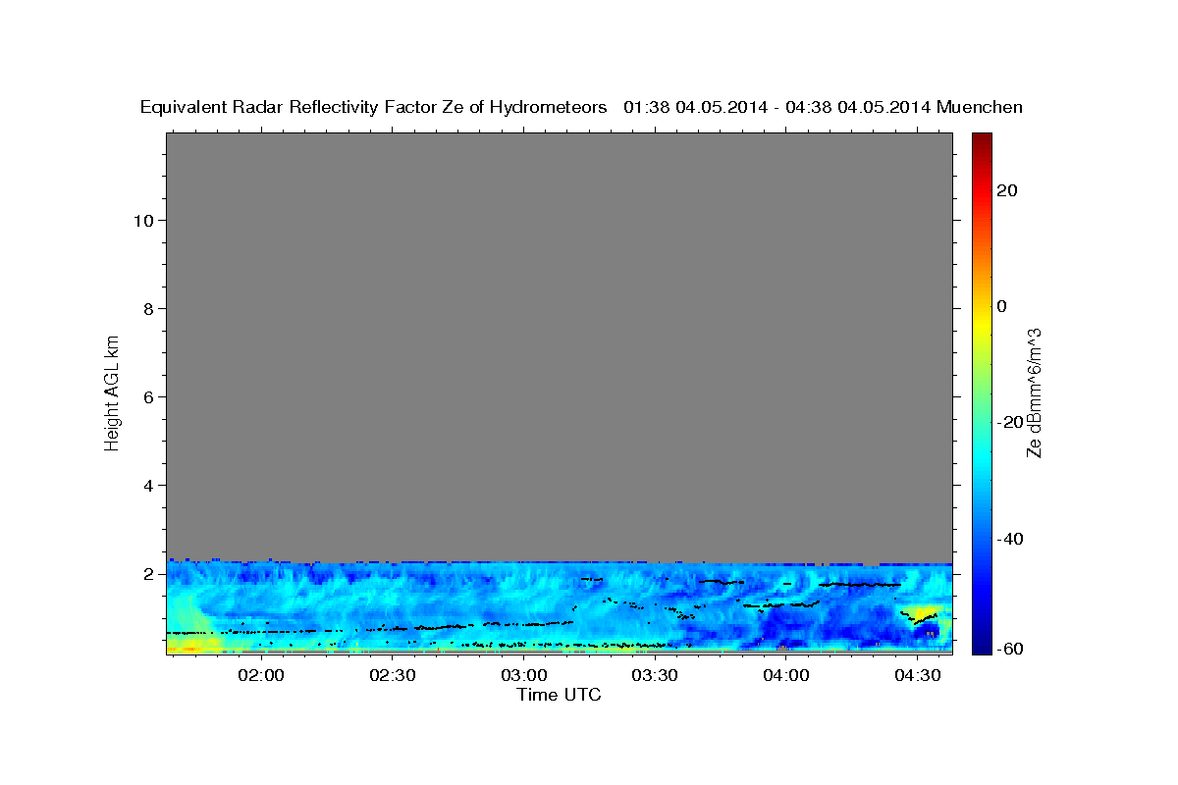
Task: Click the '03:30' time tick label
Action: point(655,676)
